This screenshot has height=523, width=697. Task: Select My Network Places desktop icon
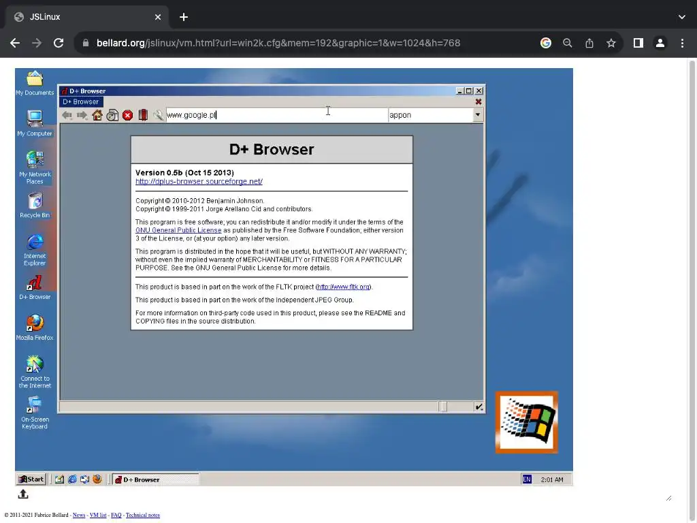(35, 168)
